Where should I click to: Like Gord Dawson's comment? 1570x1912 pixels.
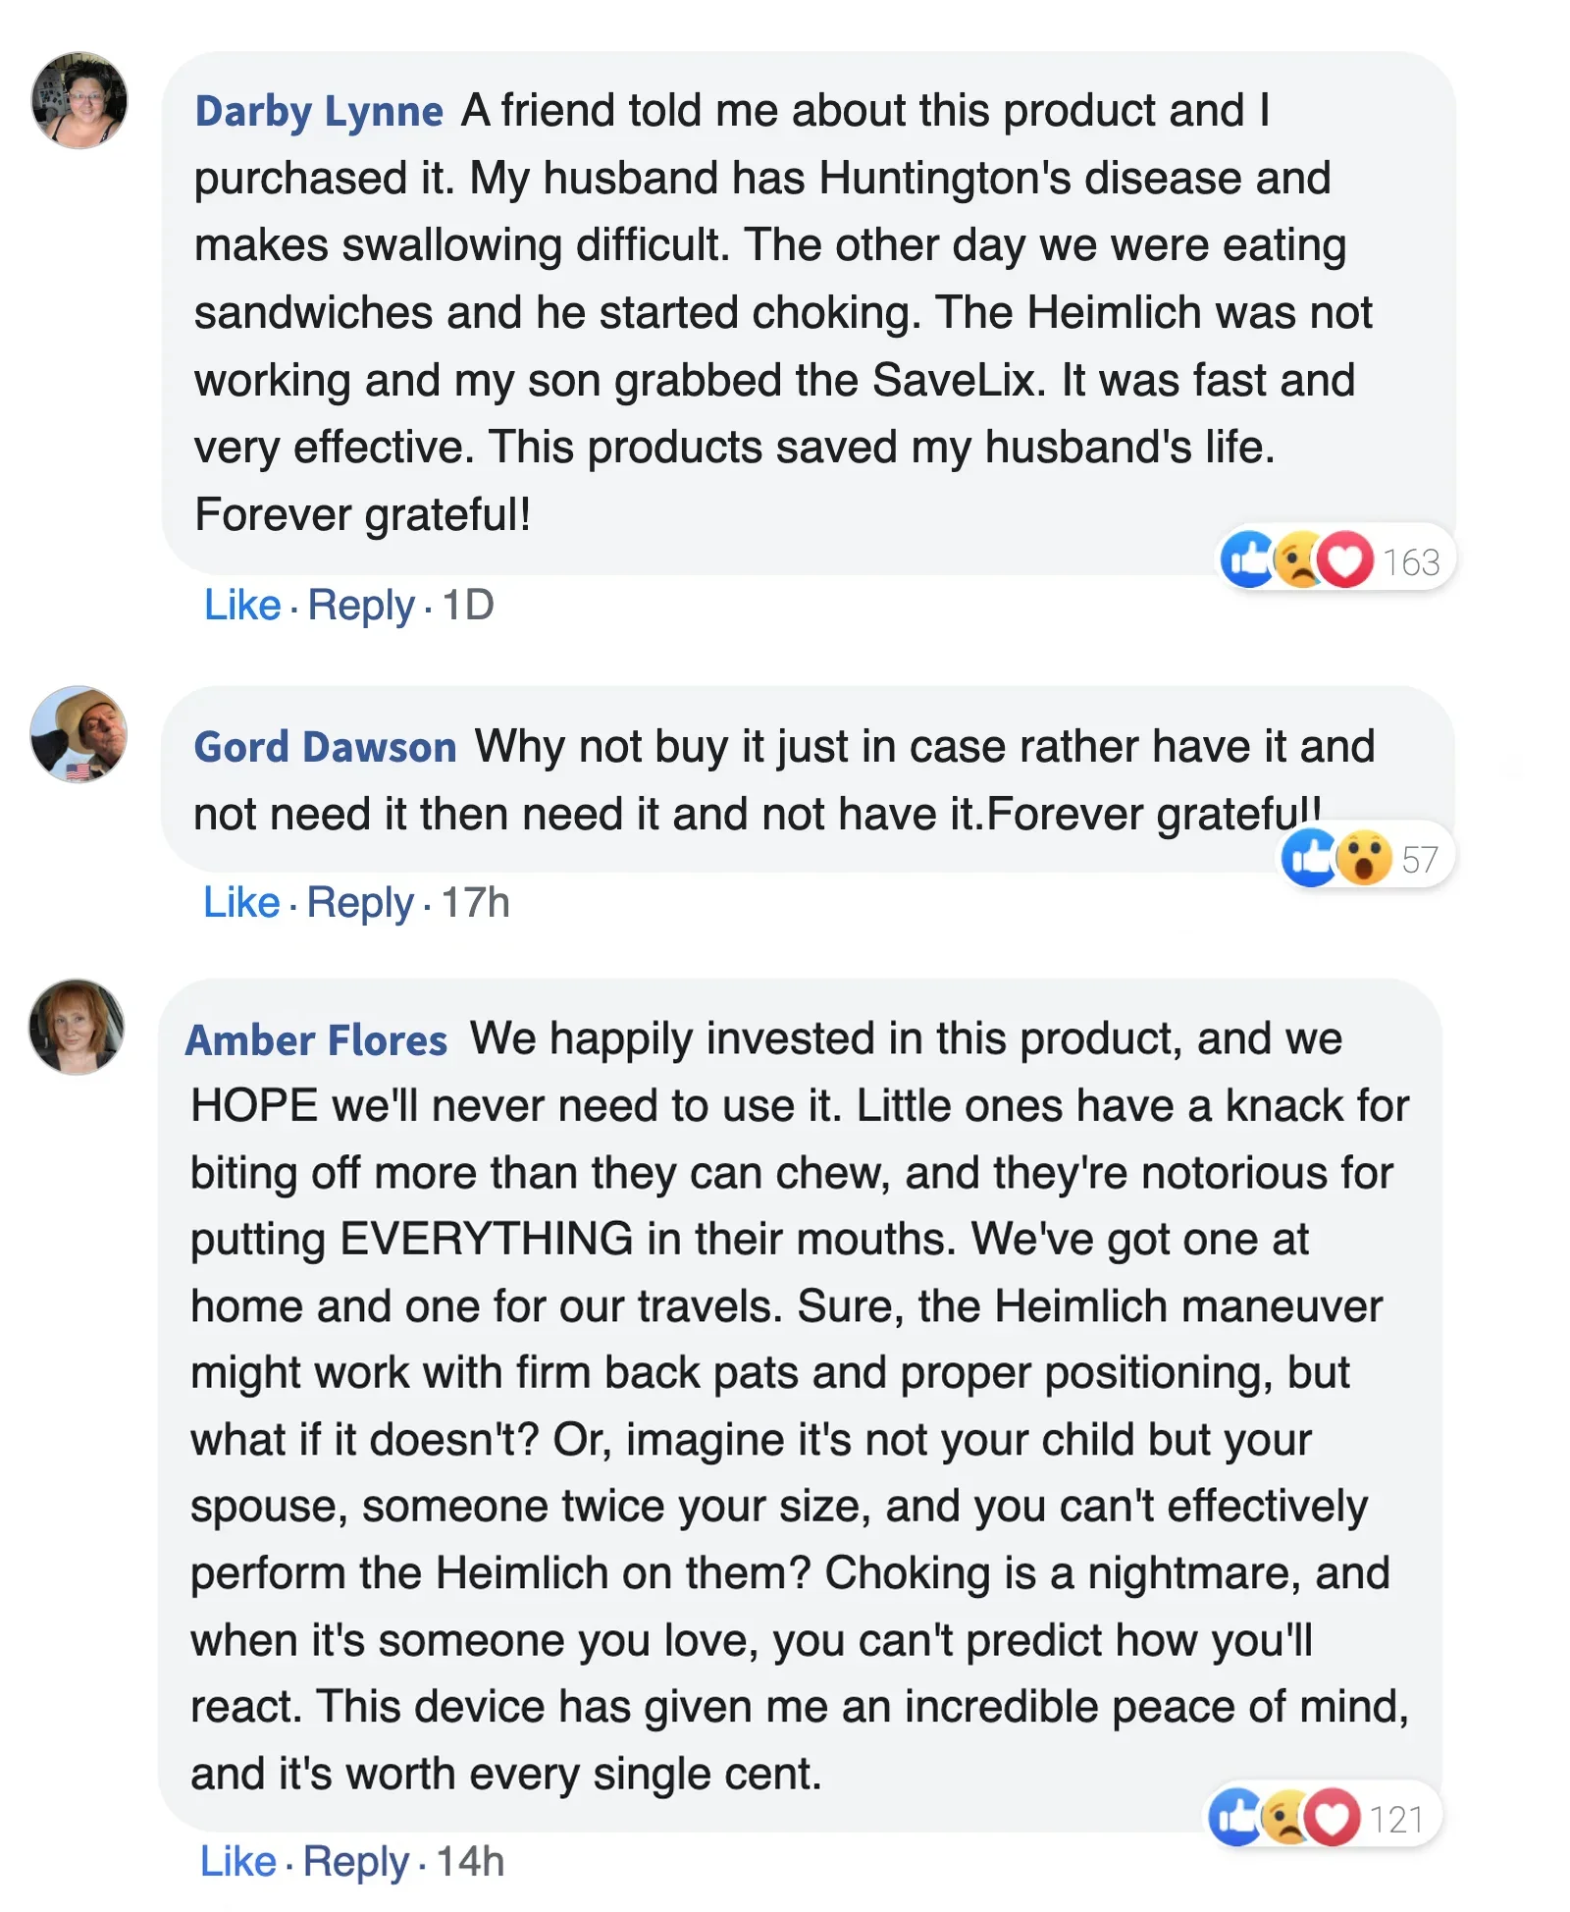point(240,903)
